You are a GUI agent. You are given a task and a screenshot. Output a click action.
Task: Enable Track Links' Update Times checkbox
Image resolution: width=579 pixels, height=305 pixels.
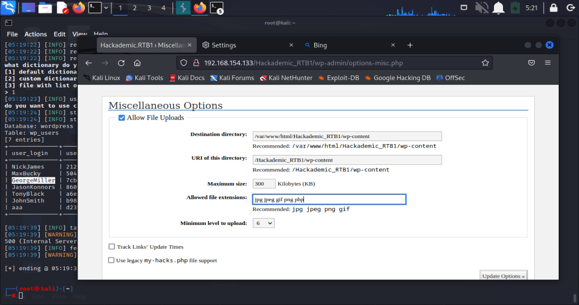click(112, 247)
